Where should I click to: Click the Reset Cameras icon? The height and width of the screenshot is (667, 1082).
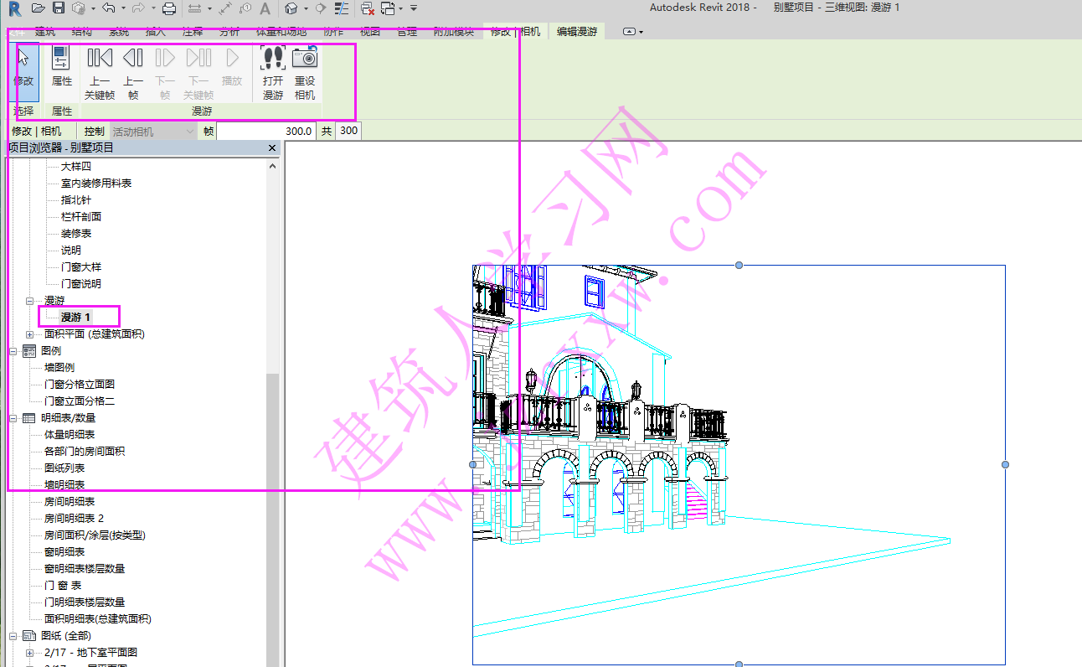click(305, 73)
